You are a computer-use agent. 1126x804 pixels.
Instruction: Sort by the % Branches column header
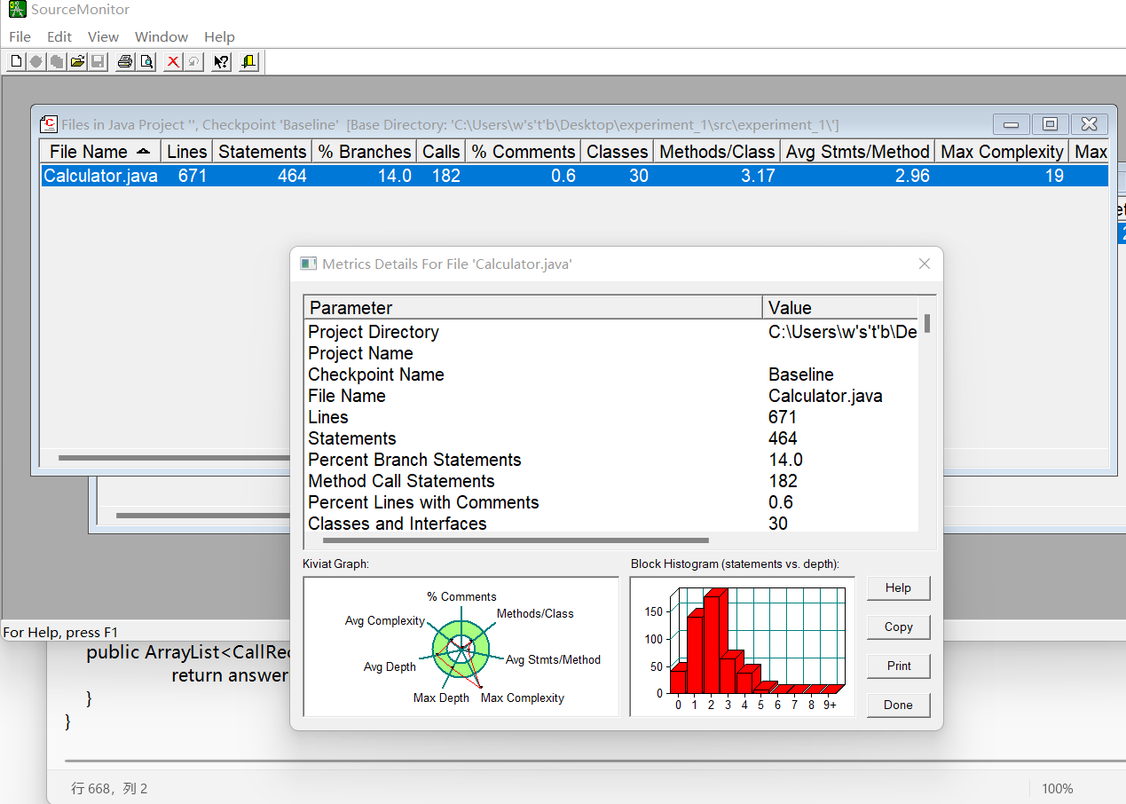(365, 152)
